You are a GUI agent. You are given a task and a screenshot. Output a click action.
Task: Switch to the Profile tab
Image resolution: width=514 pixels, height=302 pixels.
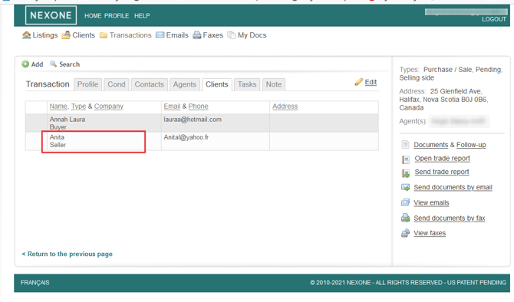pos(87,84)
